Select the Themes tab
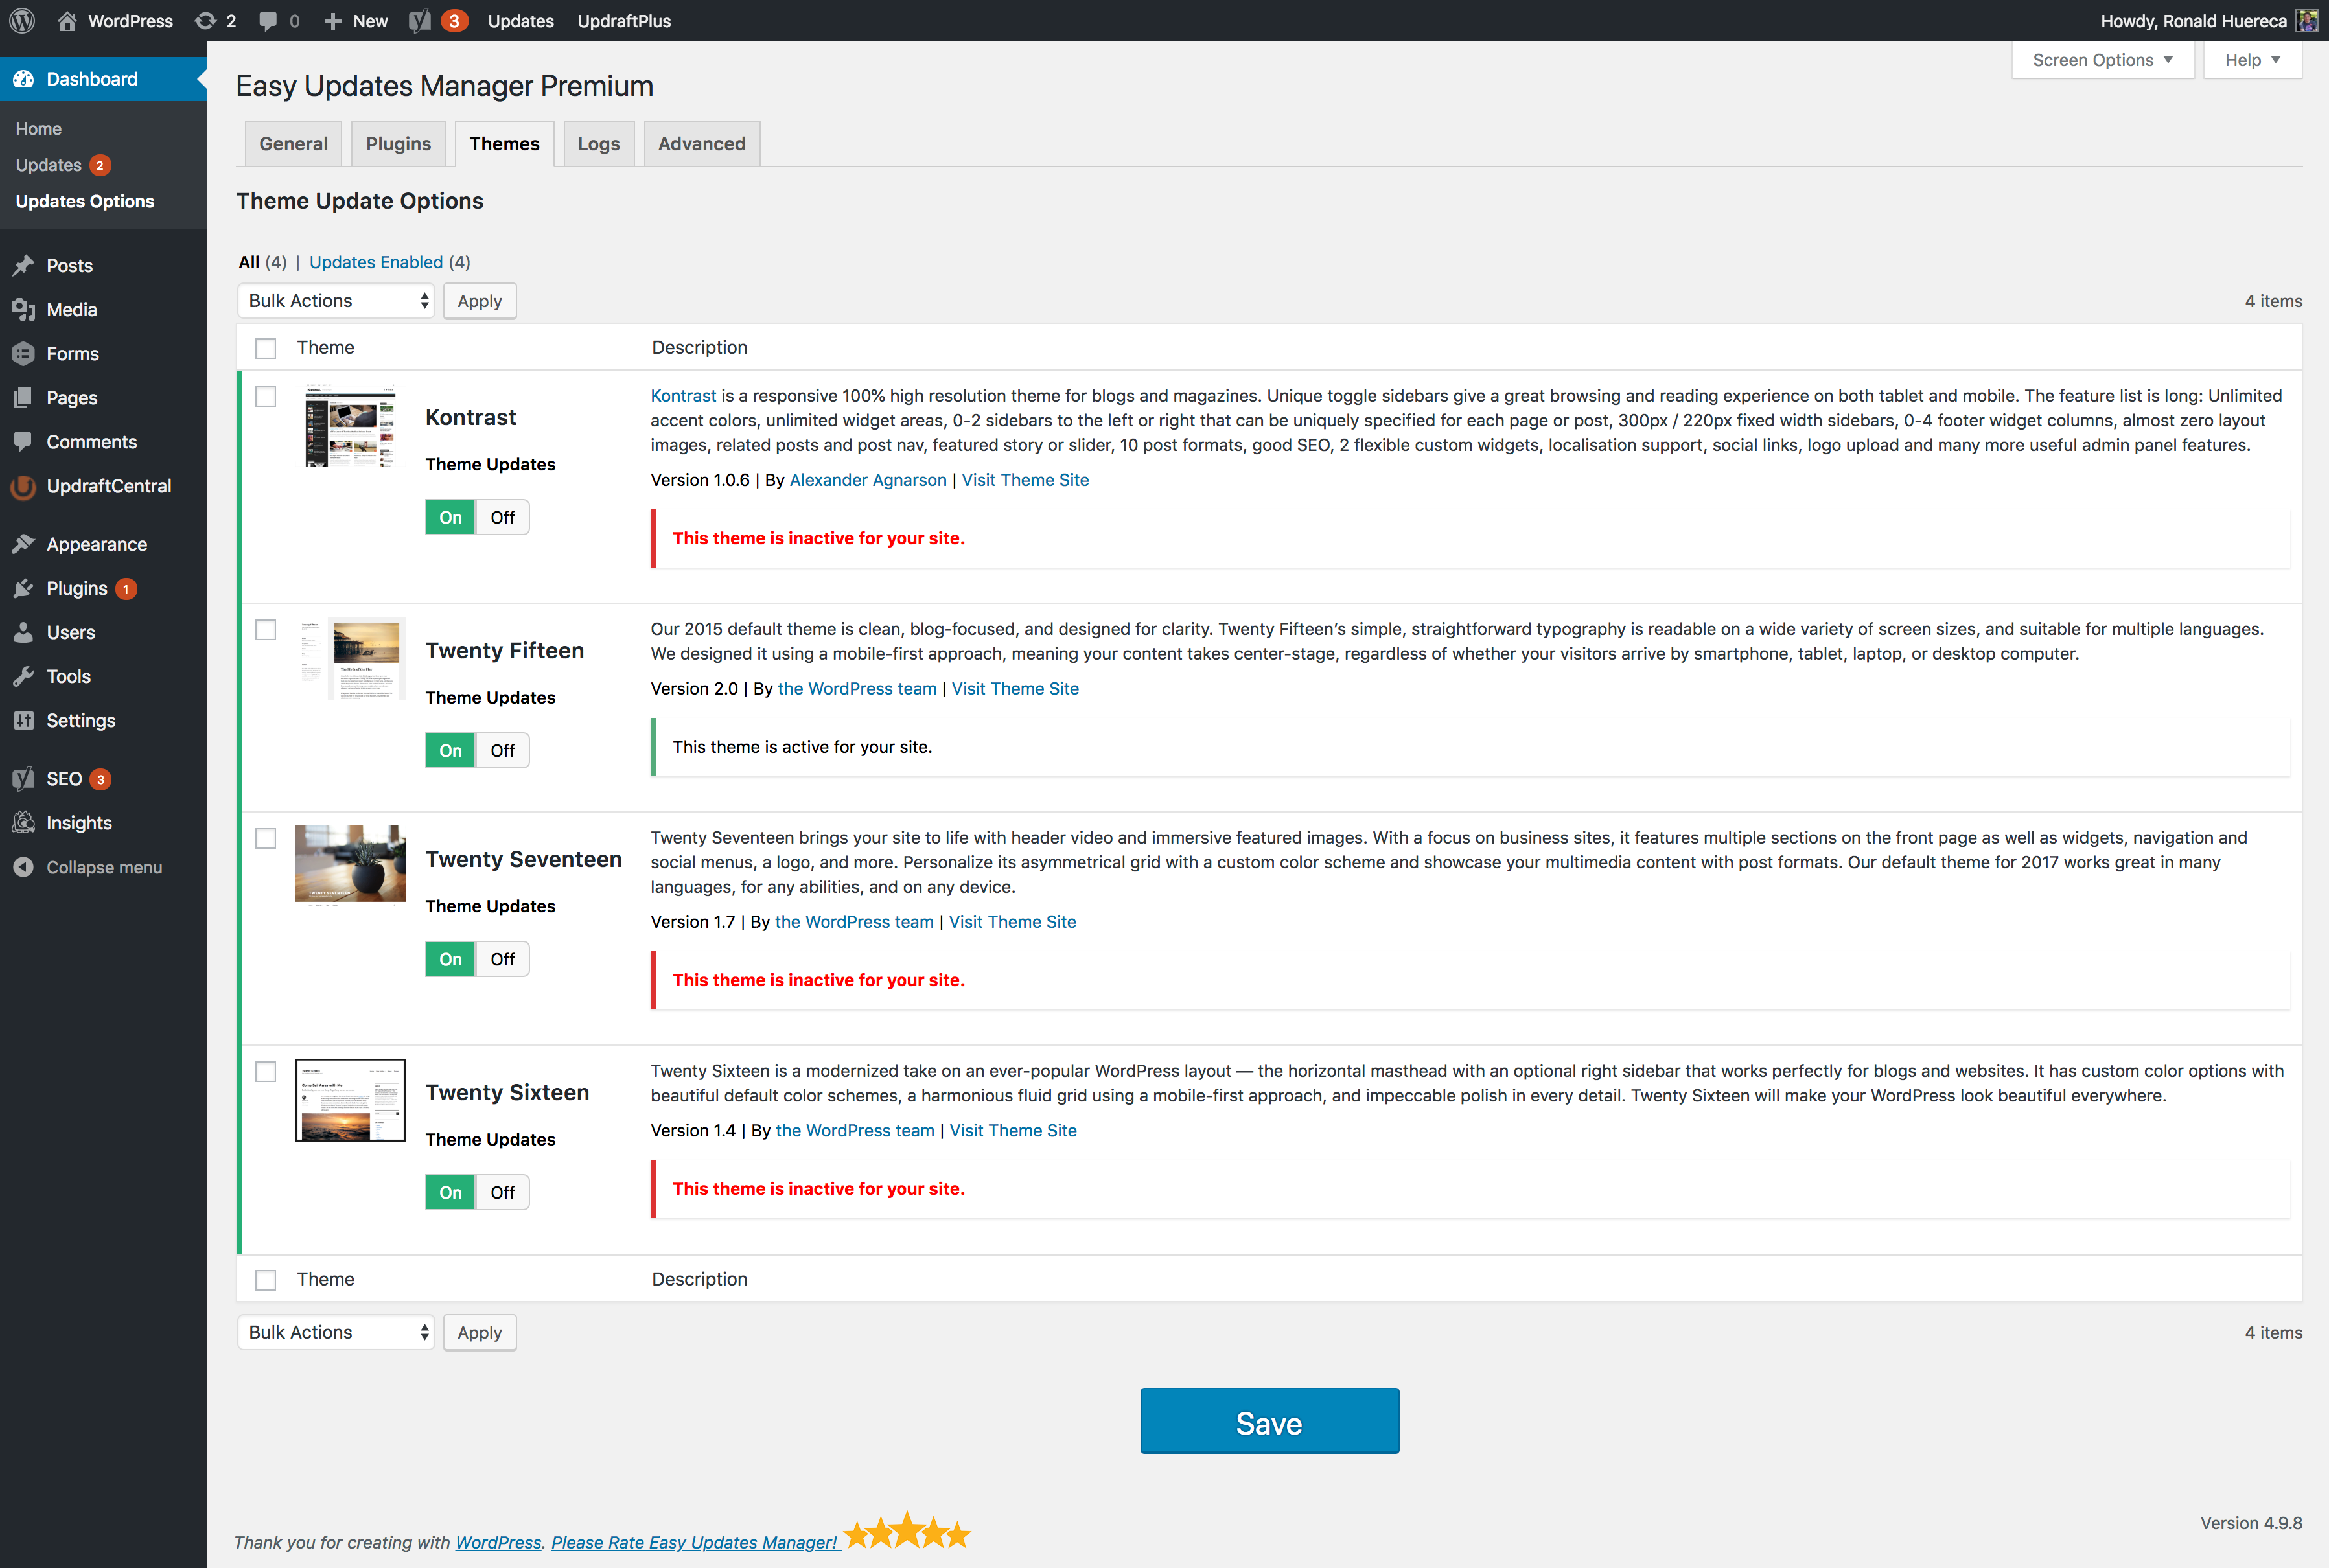Screen dimensions: 2329x1568 (x=504, y=144)
